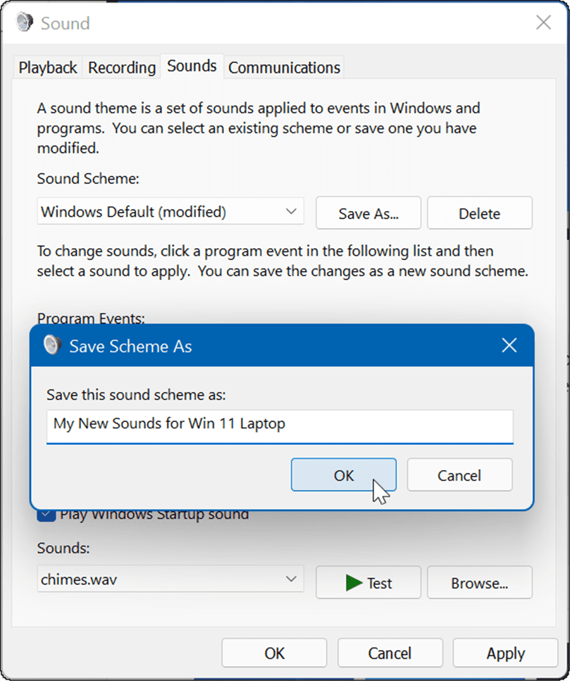The image size is (570, 681).
Task: Open the Communications tab
Action: pos(283,67)
